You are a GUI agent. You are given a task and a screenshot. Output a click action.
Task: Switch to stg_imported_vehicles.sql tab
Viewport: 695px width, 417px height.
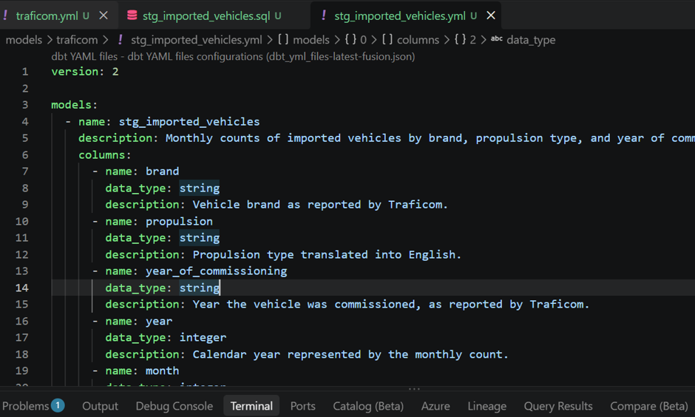tap(206, 16)
